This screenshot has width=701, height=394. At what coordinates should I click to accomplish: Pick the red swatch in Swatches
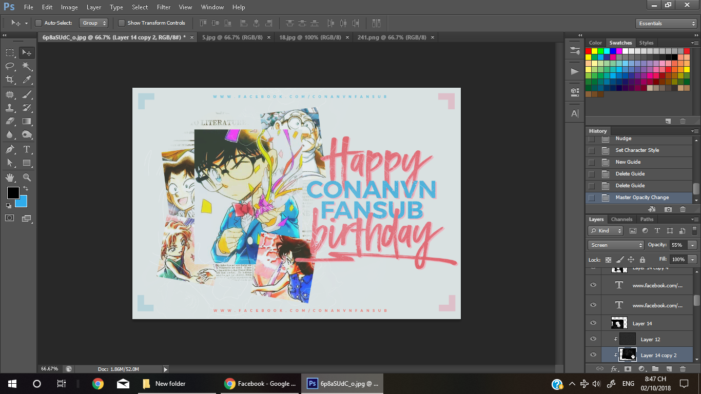click(x=589, y=51)
